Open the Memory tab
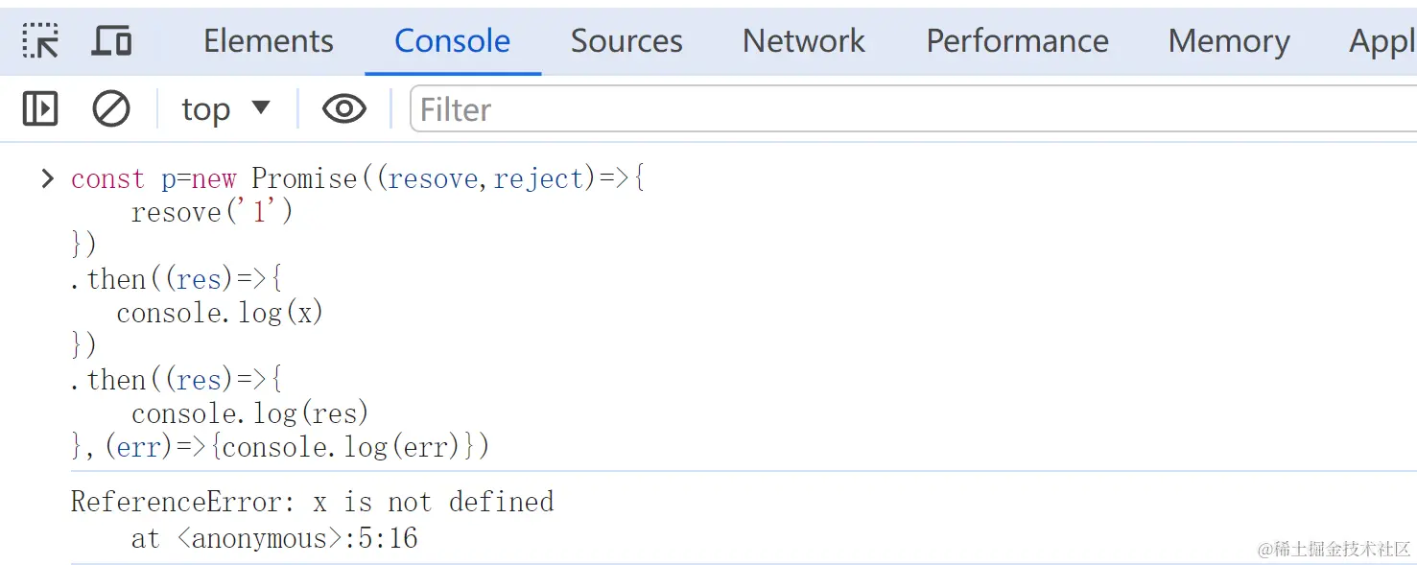Viewport: 1417px width, 565px height. [1229, 41]
